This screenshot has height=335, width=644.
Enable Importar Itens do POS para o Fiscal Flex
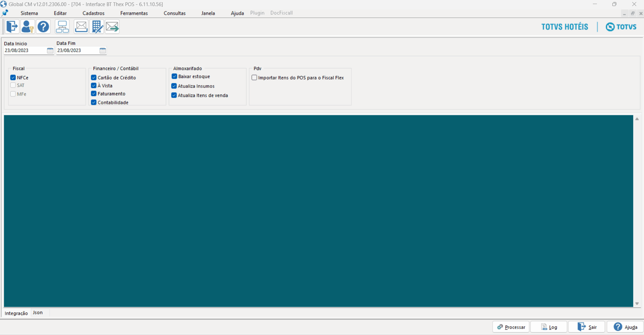coord(255,77)
